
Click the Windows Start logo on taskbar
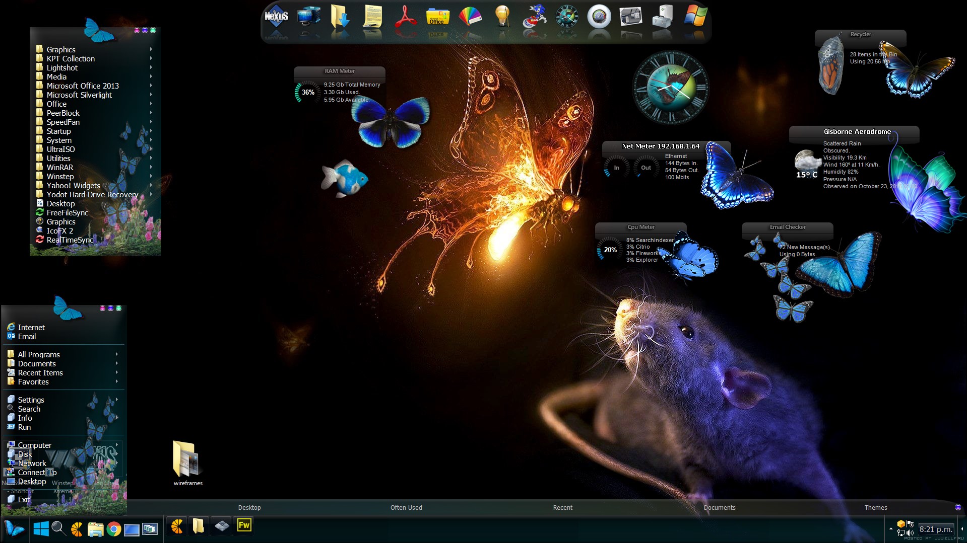tap(41, 529)
